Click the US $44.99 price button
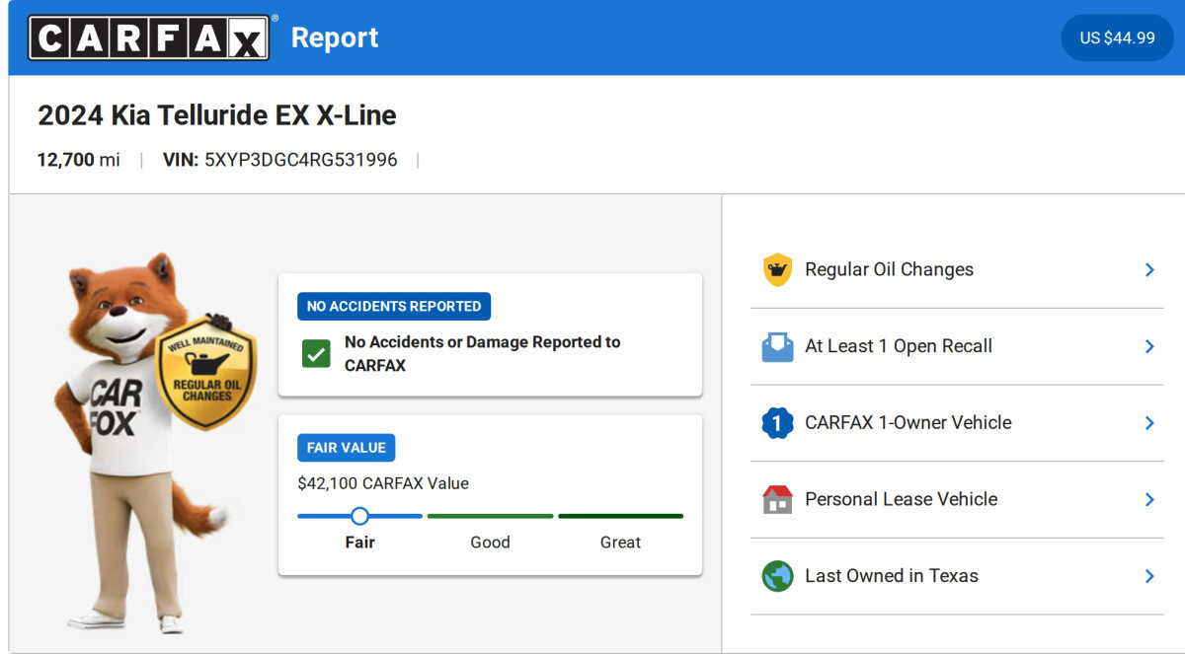Viewport: 1185px width, 654px height. [1117, 37]
